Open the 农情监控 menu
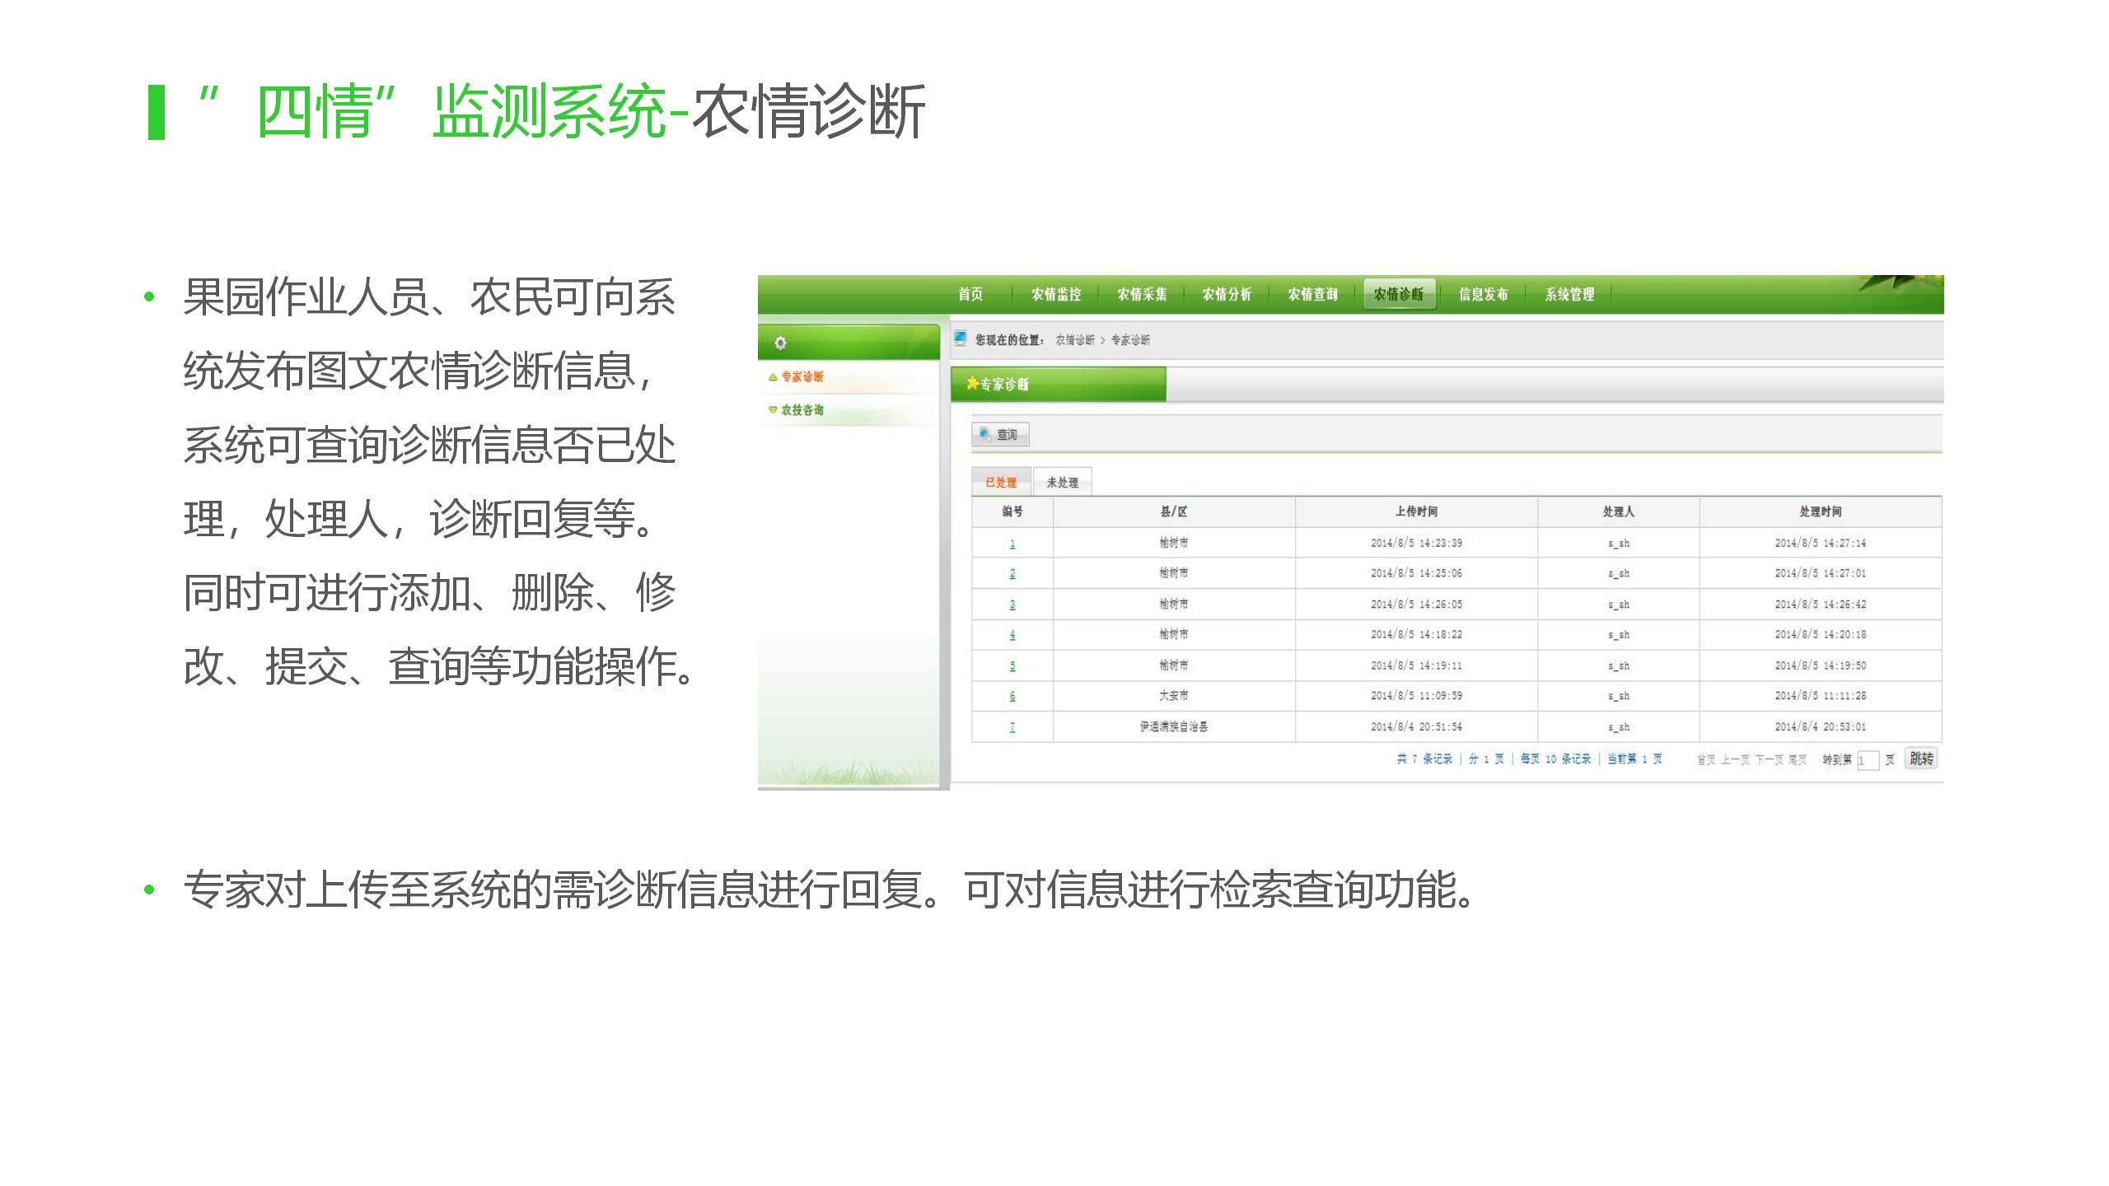2109x1186 pixels. click(1056, 294)
